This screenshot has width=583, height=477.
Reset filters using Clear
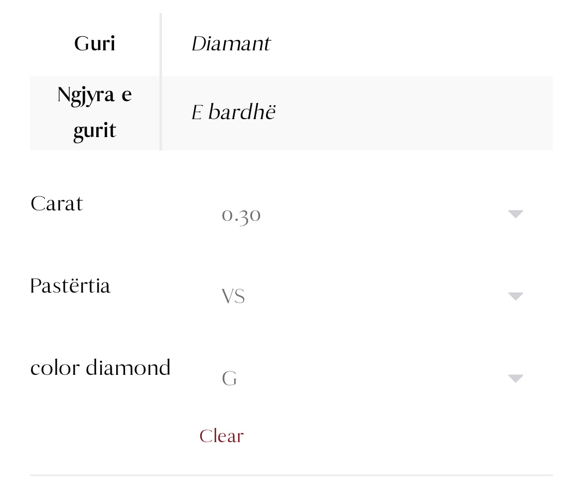pyautogui.click(x=221, y=435)
